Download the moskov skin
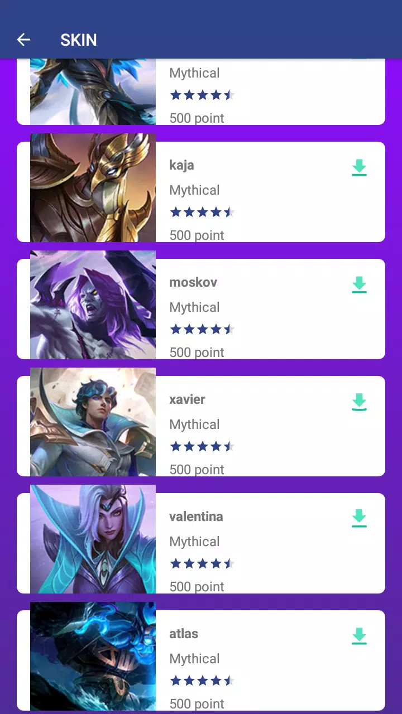 coord(359,284)
